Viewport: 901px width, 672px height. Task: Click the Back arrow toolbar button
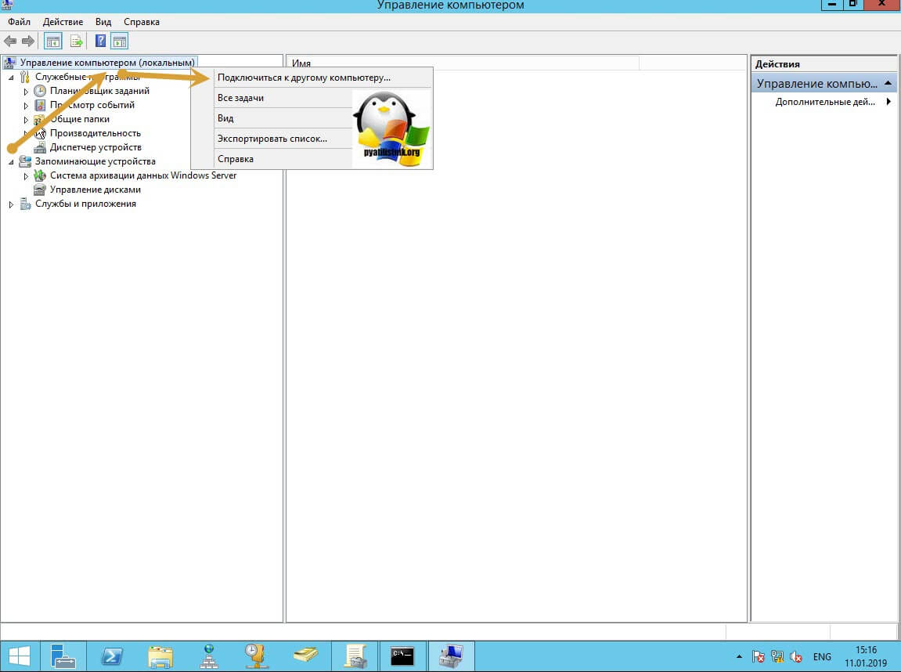10,42
